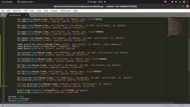The width and height of the screenshot is (190, 107).
Task: Open the clock and calendar at 27 de ago 19:59
Action: pos(95,2)
